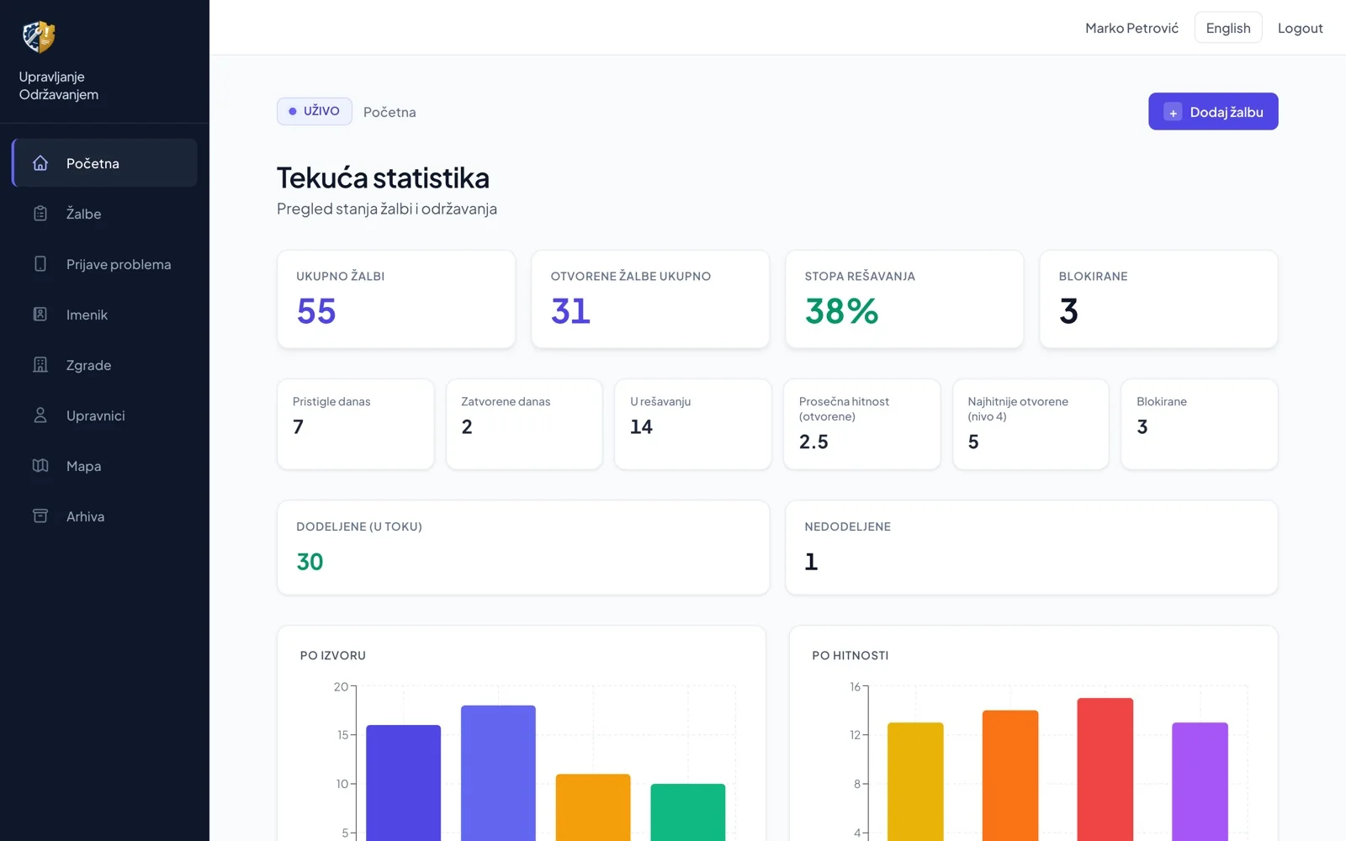Viewport: 1346px width, 841px height.
Task: Click Prosečna hitnost (otvorene) 2.5 card
Action: pos(862,424)
